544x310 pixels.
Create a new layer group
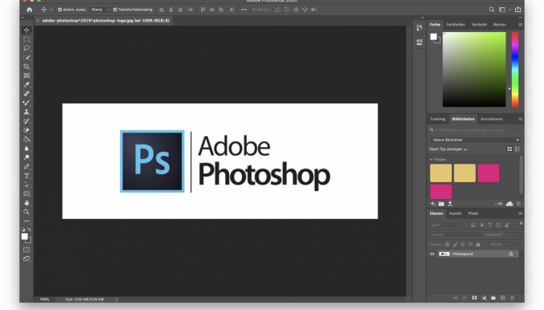pos(493,298)
